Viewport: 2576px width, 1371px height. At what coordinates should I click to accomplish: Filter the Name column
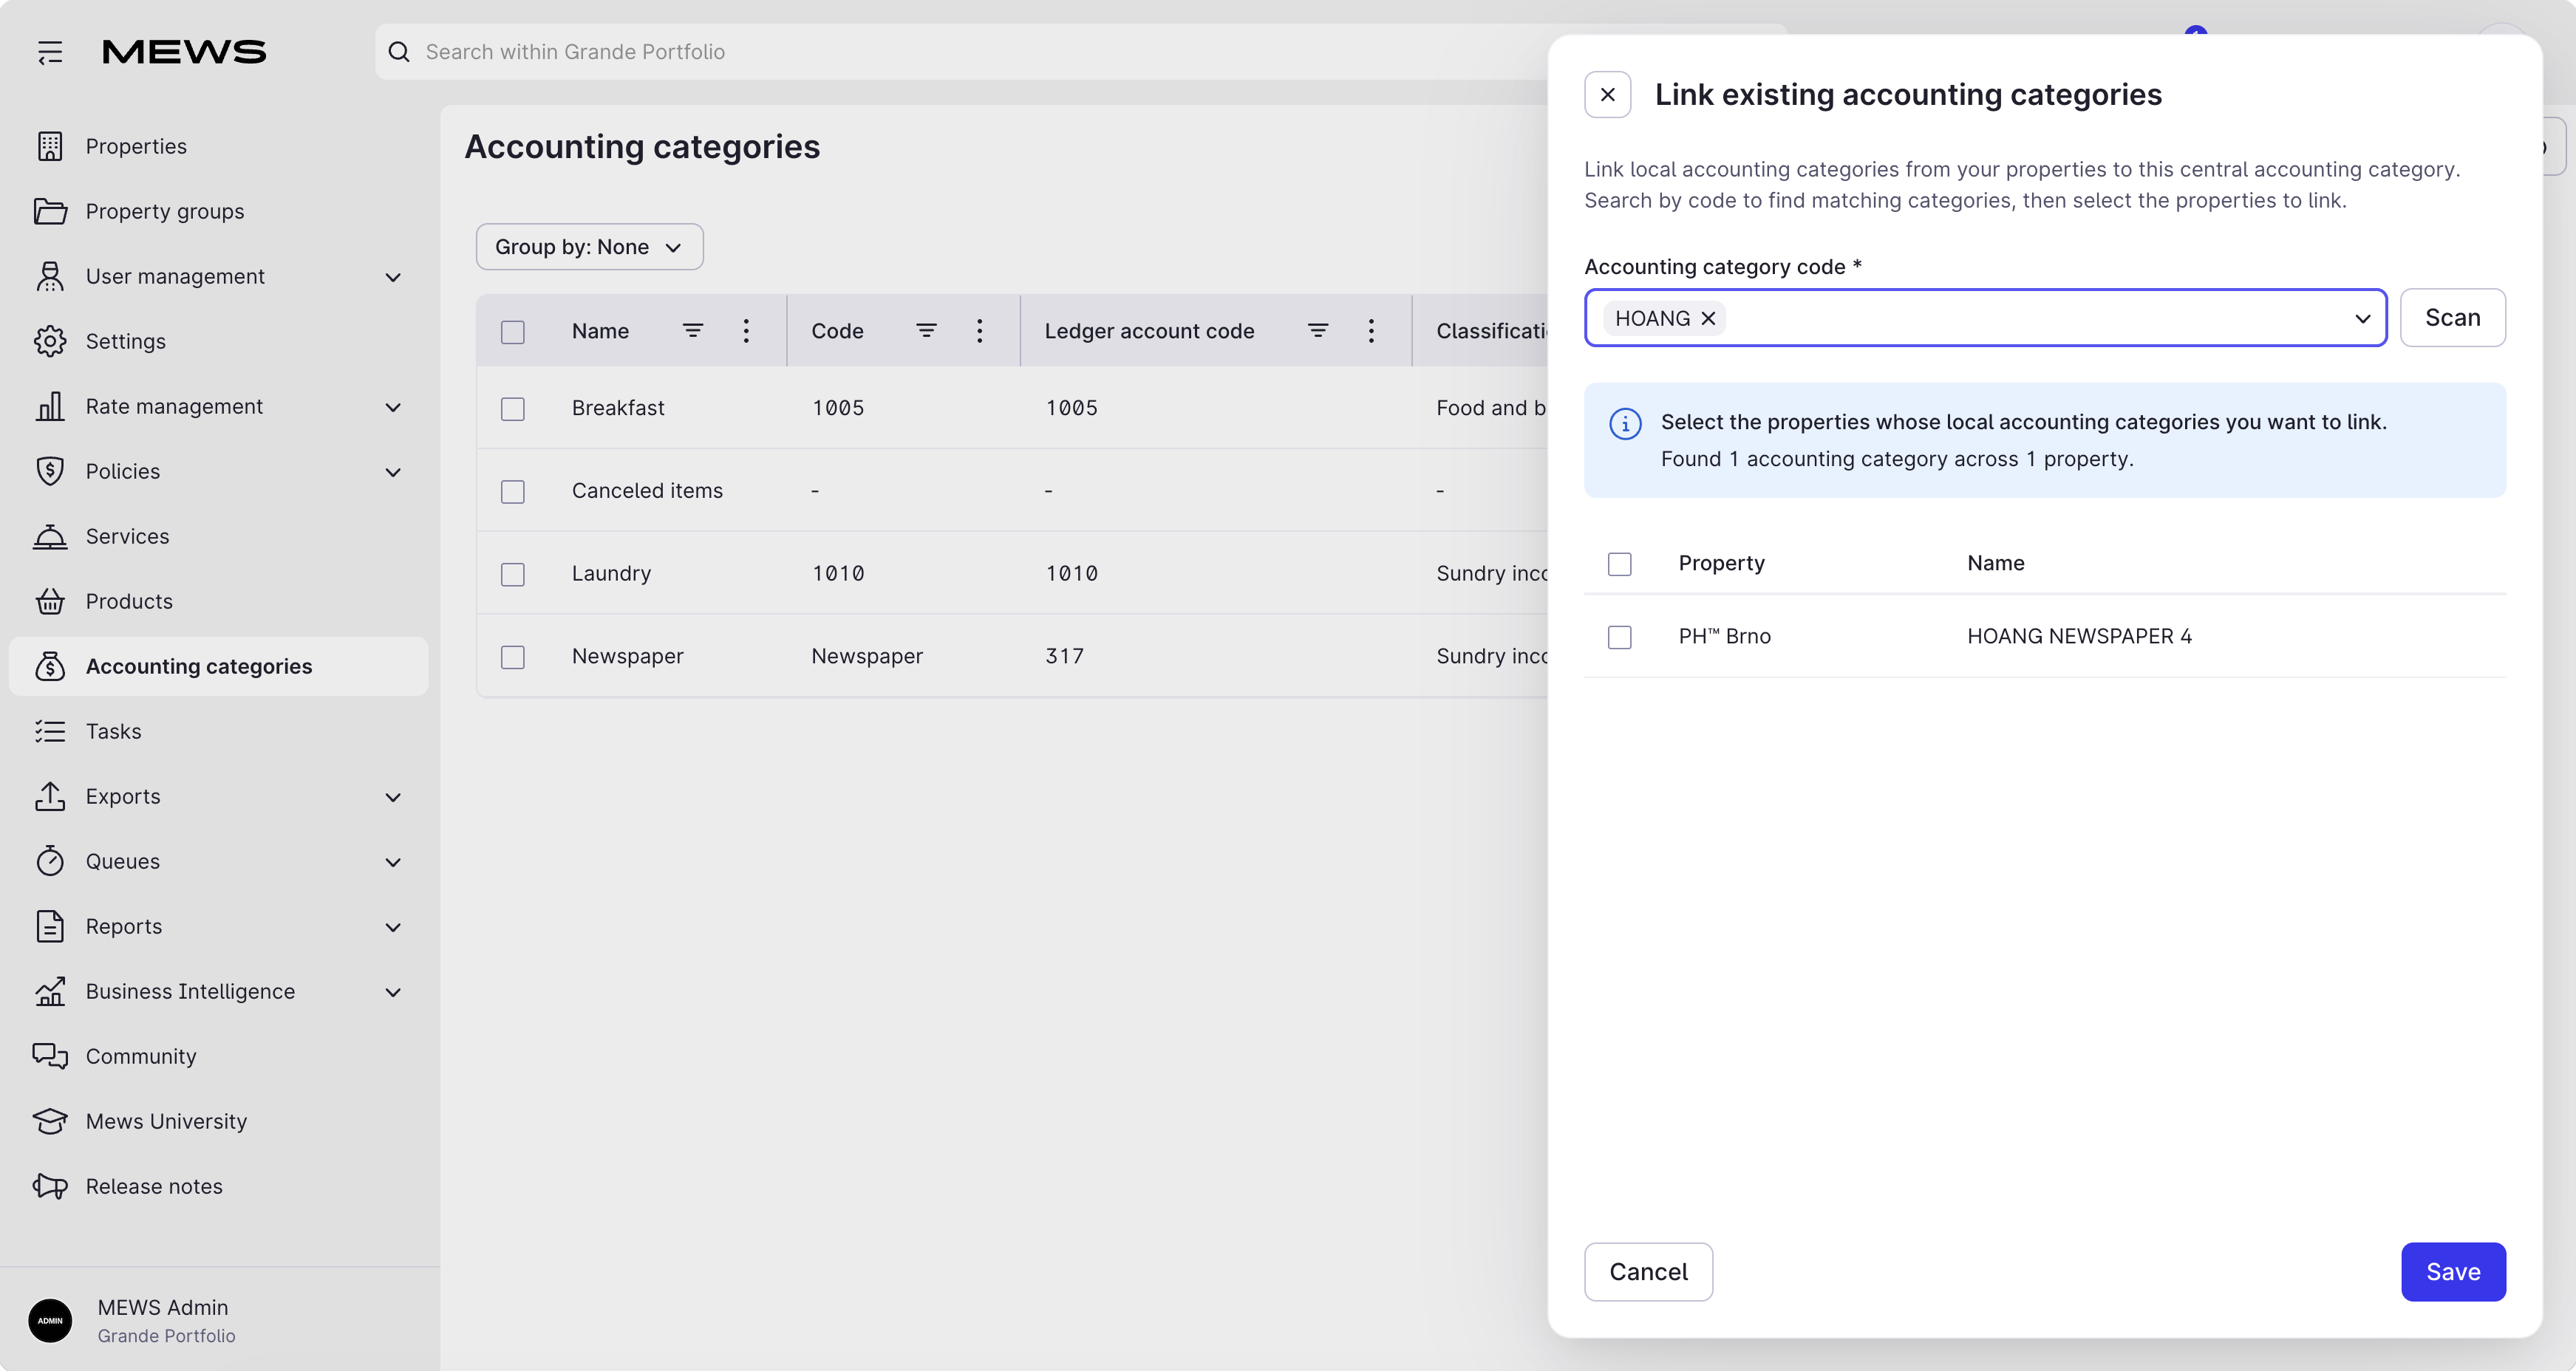point(693,331)
